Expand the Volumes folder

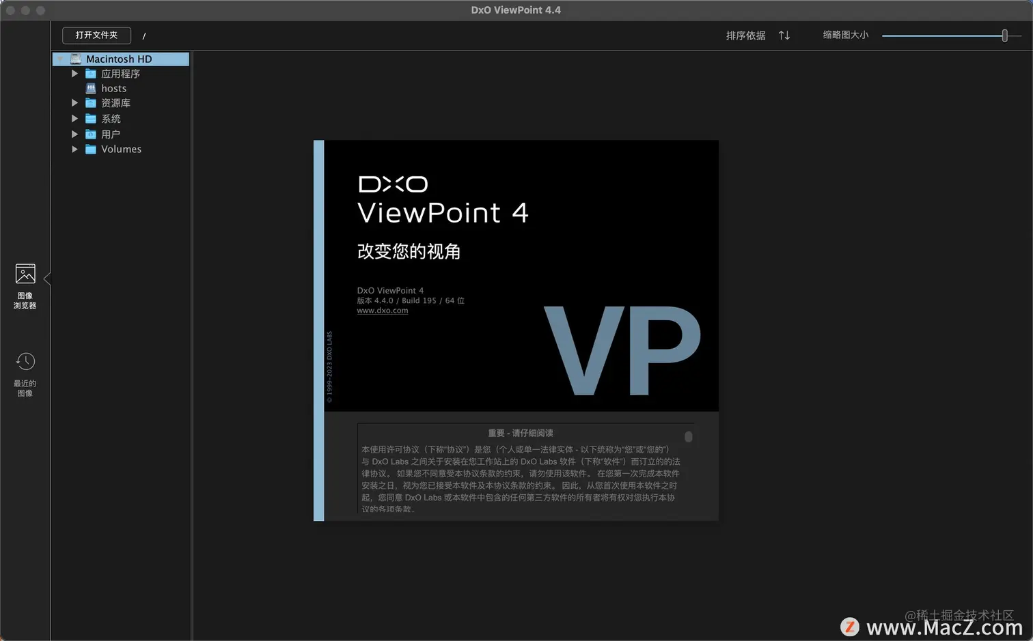pos(74,149)
